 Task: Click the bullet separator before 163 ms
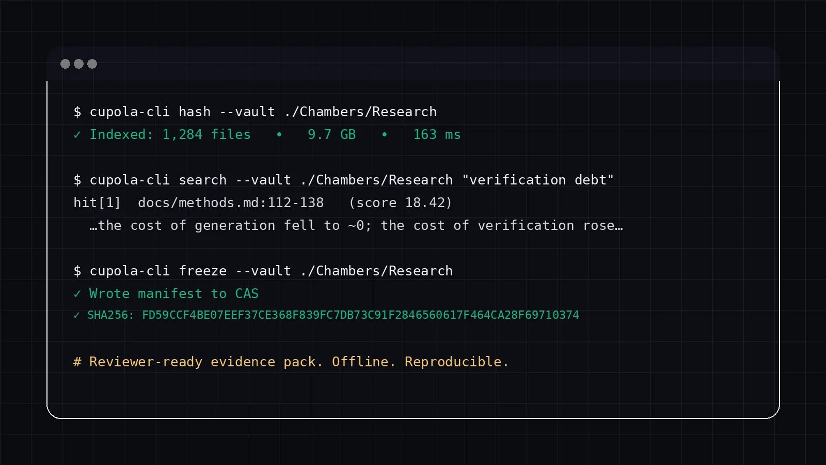(385, 135)
